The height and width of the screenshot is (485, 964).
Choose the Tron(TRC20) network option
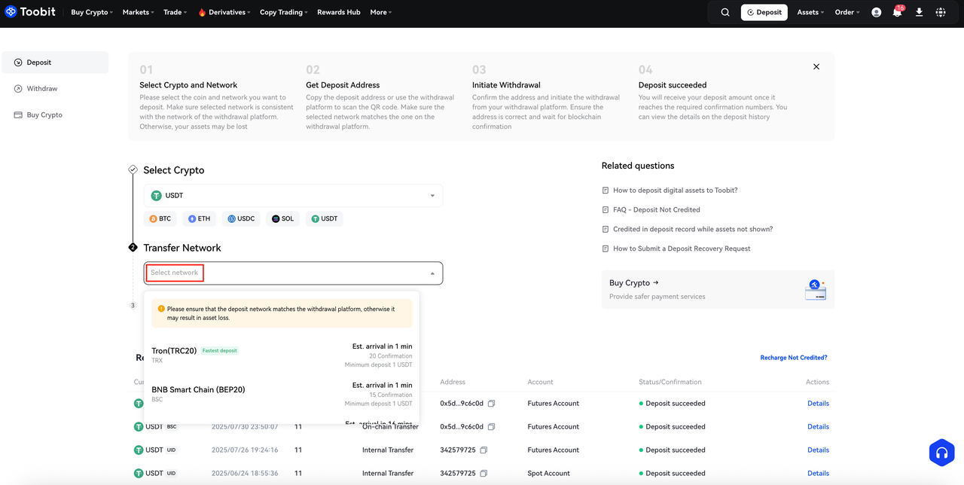coord(282,355)
